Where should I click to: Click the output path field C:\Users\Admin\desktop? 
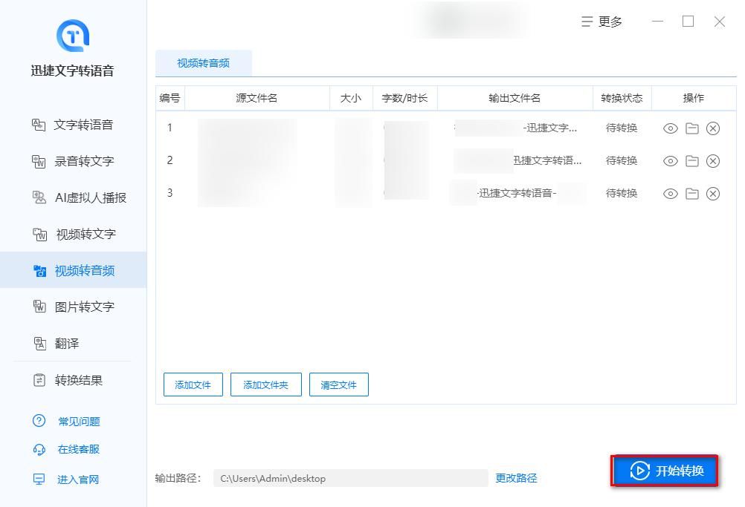pos(351,478)
